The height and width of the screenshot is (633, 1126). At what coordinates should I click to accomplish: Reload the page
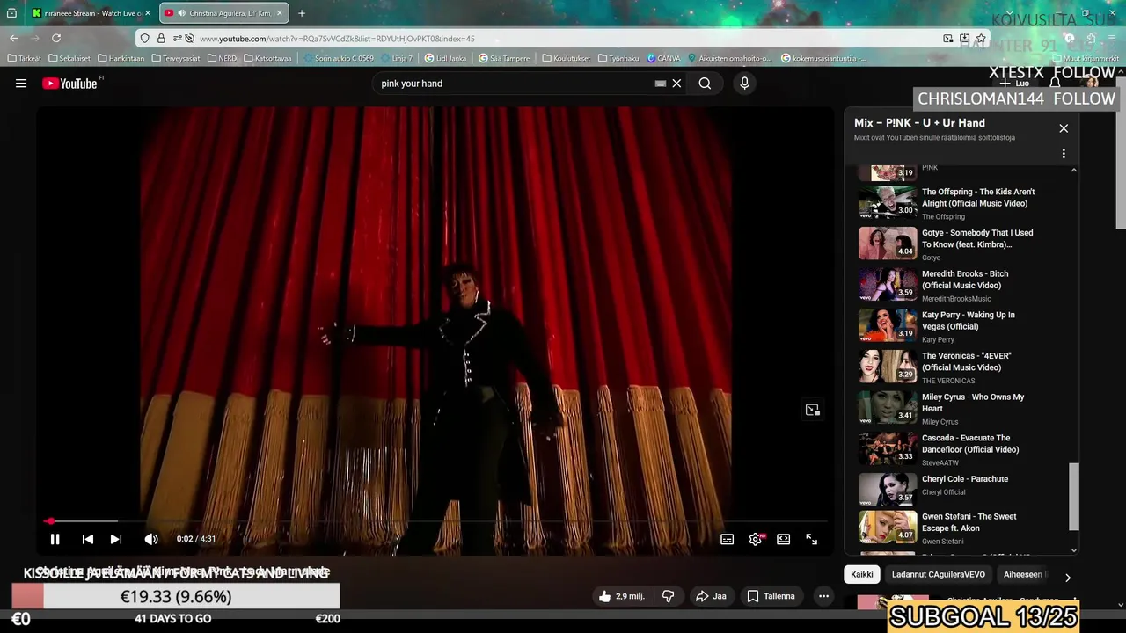pyautogui.click(x=56, y=39)
